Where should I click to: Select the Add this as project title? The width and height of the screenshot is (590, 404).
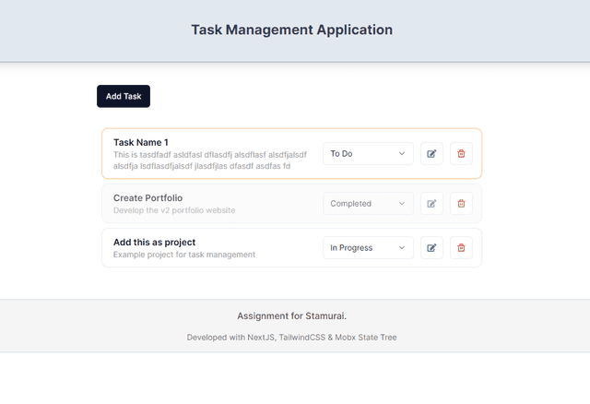click(154, 242)
